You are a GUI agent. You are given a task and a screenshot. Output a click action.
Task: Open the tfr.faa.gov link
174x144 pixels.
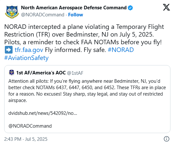pyautogui.click(x=29, y=50)
